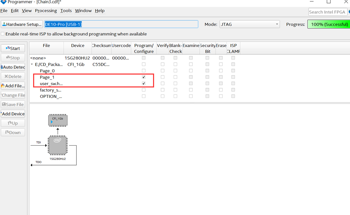This screenshot has height=215, width=350.
Task: Click the Checksum column header
Action: pyautogui.click(x=101, y=48)
